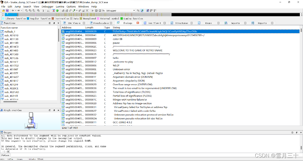Viewport: 303px width, 161px height.
Task: Click the red A text-search toolbar icon
Action: (54, 10)
